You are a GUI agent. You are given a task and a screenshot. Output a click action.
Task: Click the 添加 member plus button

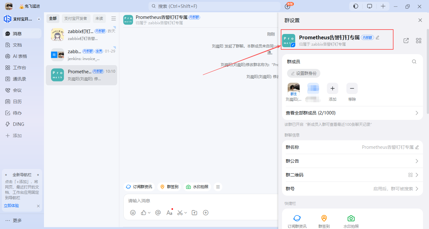pyautogui.click(x=333, y=88)
